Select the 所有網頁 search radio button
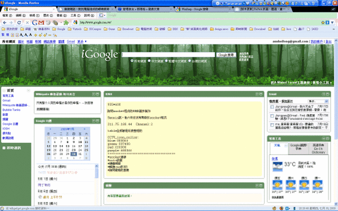Image resolution: width=338 pixels, height=211 pixels. 132,61
